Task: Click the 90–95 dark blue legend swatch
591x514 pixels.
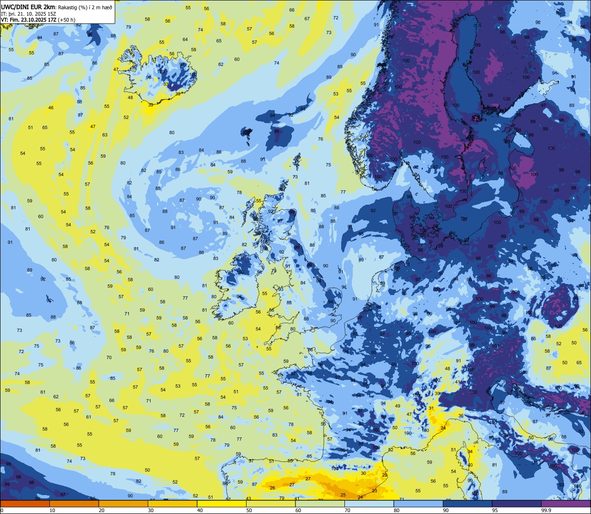Action: pos(467,503)
